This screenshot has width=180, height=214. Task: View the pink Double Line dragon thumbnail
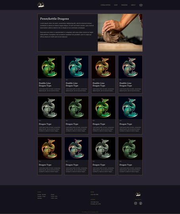pos(130,67)
